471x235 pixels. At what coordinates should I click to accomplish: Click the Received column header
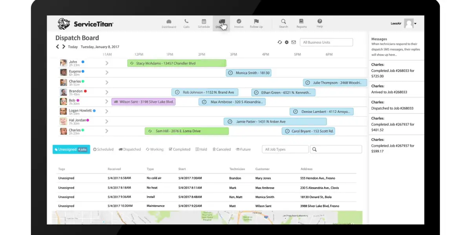coord(114,169)
